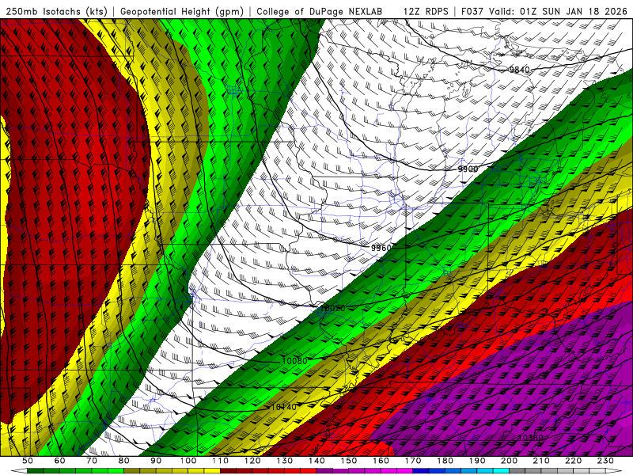
Task: Click the 210 value on the color scale
Action: 541,461
